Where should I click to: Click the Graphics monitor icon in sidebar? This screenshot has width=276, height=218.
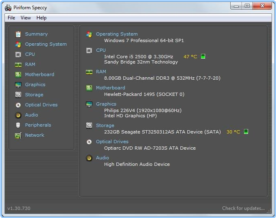coord(18,85)
